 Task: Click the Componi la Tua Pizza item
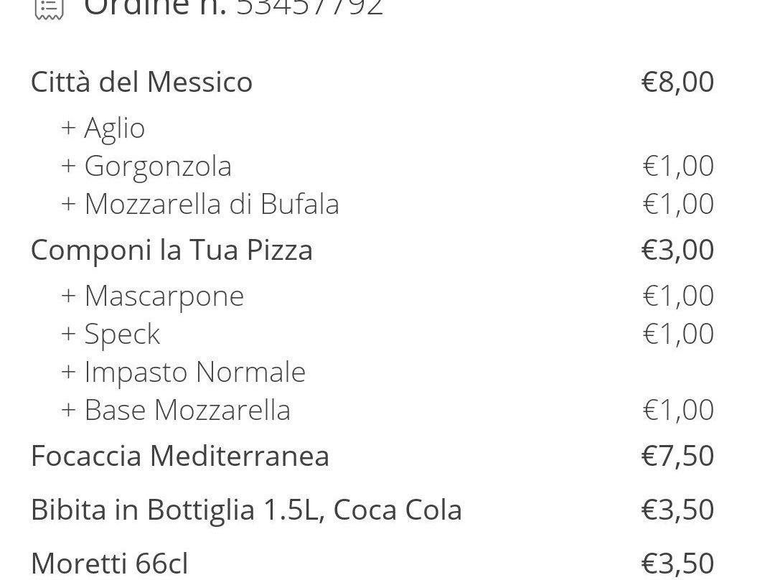point(172,251)
